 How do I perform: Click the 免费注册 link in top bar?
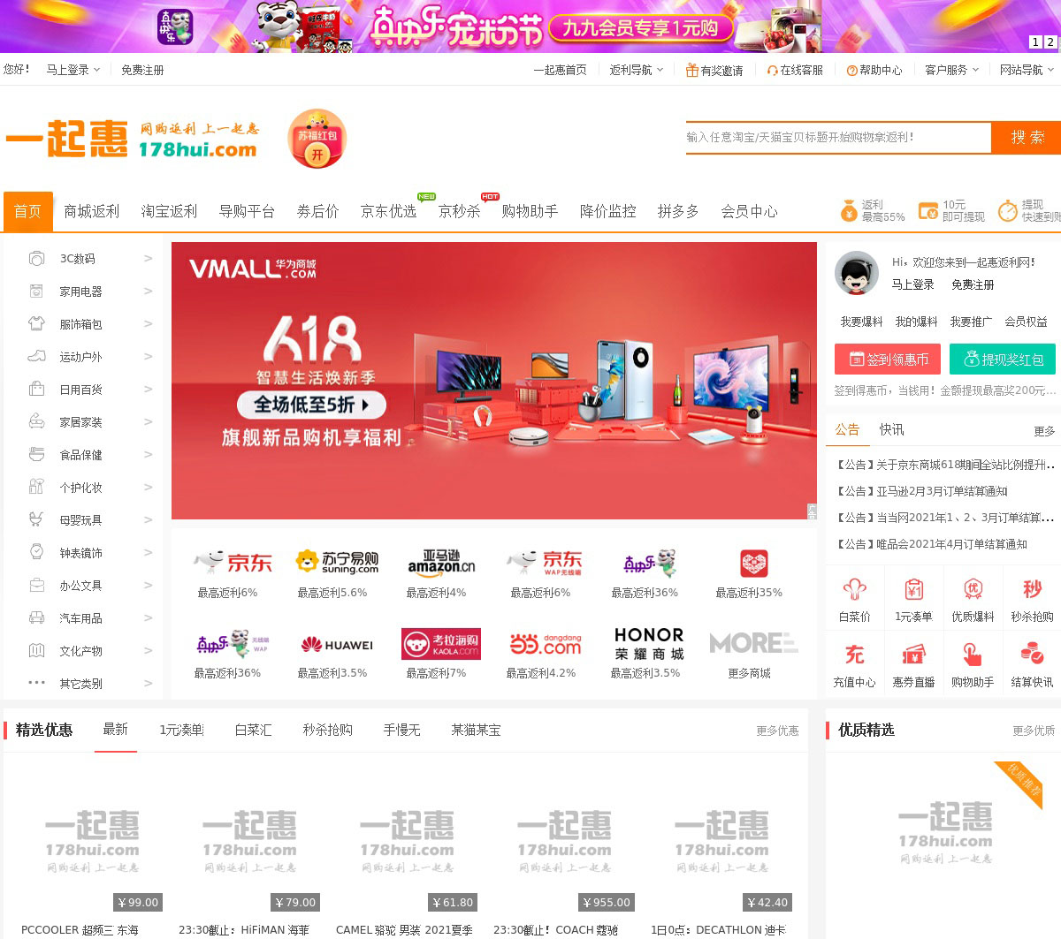[142, 70]
